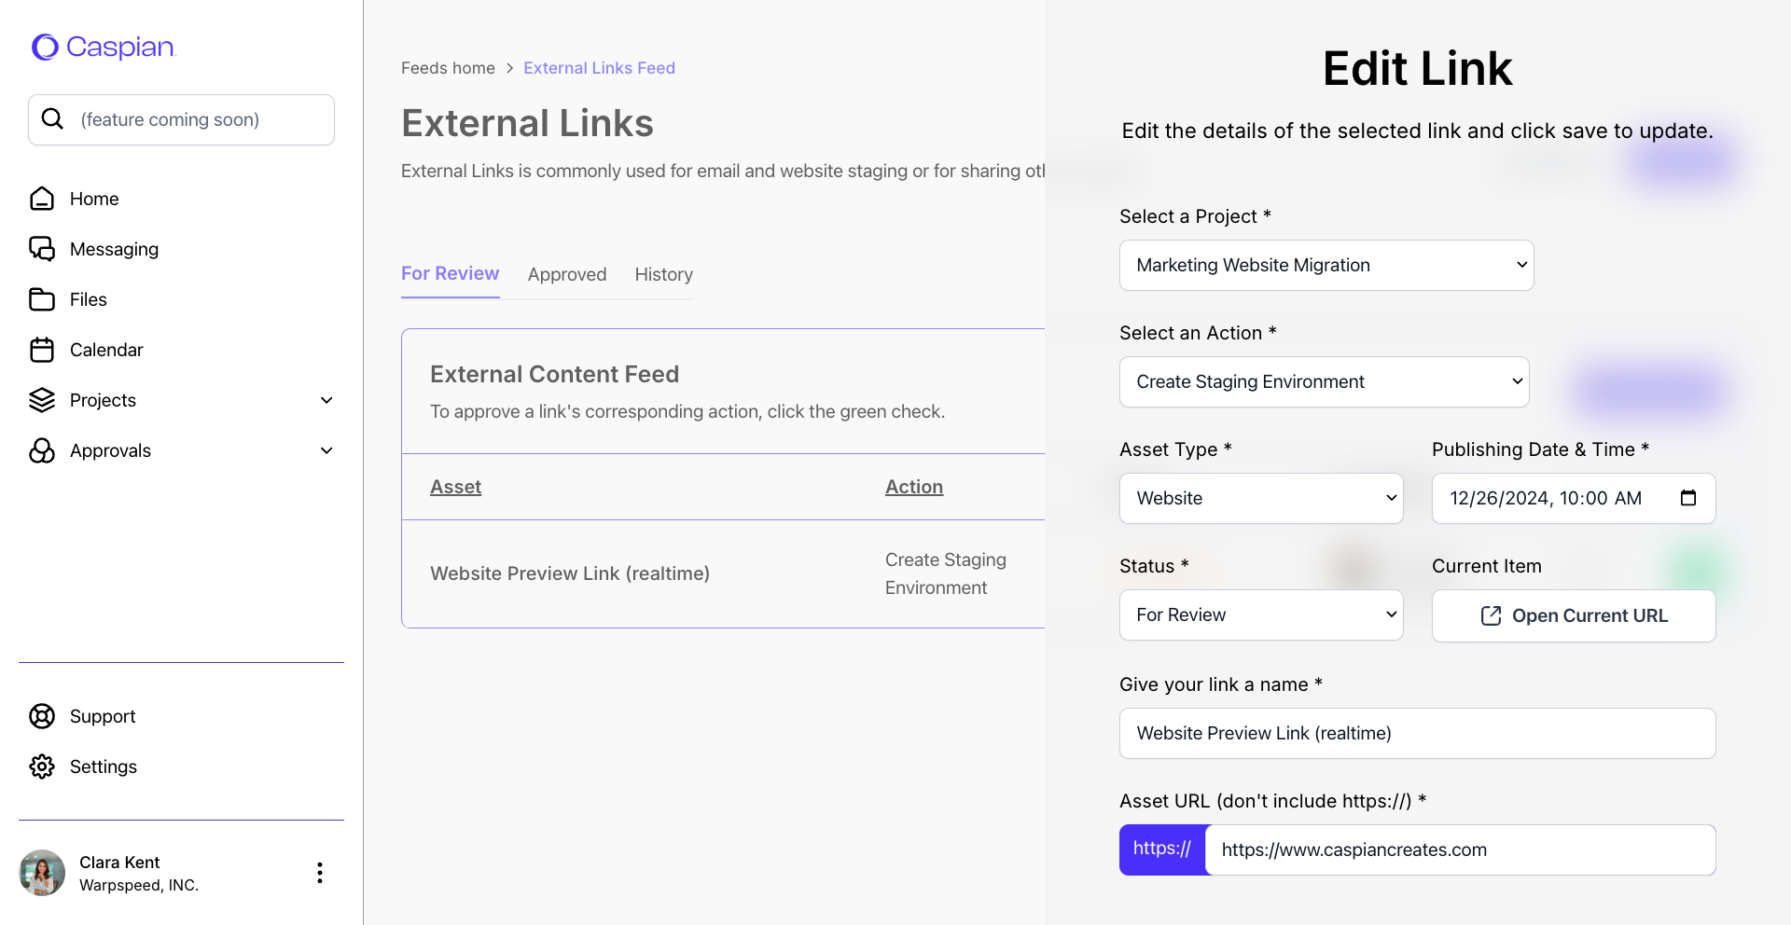The height and width of the screenshot is (925, 1791).
Task: Open the Select a Project dropdown
Action: [x=1326, y=266]
